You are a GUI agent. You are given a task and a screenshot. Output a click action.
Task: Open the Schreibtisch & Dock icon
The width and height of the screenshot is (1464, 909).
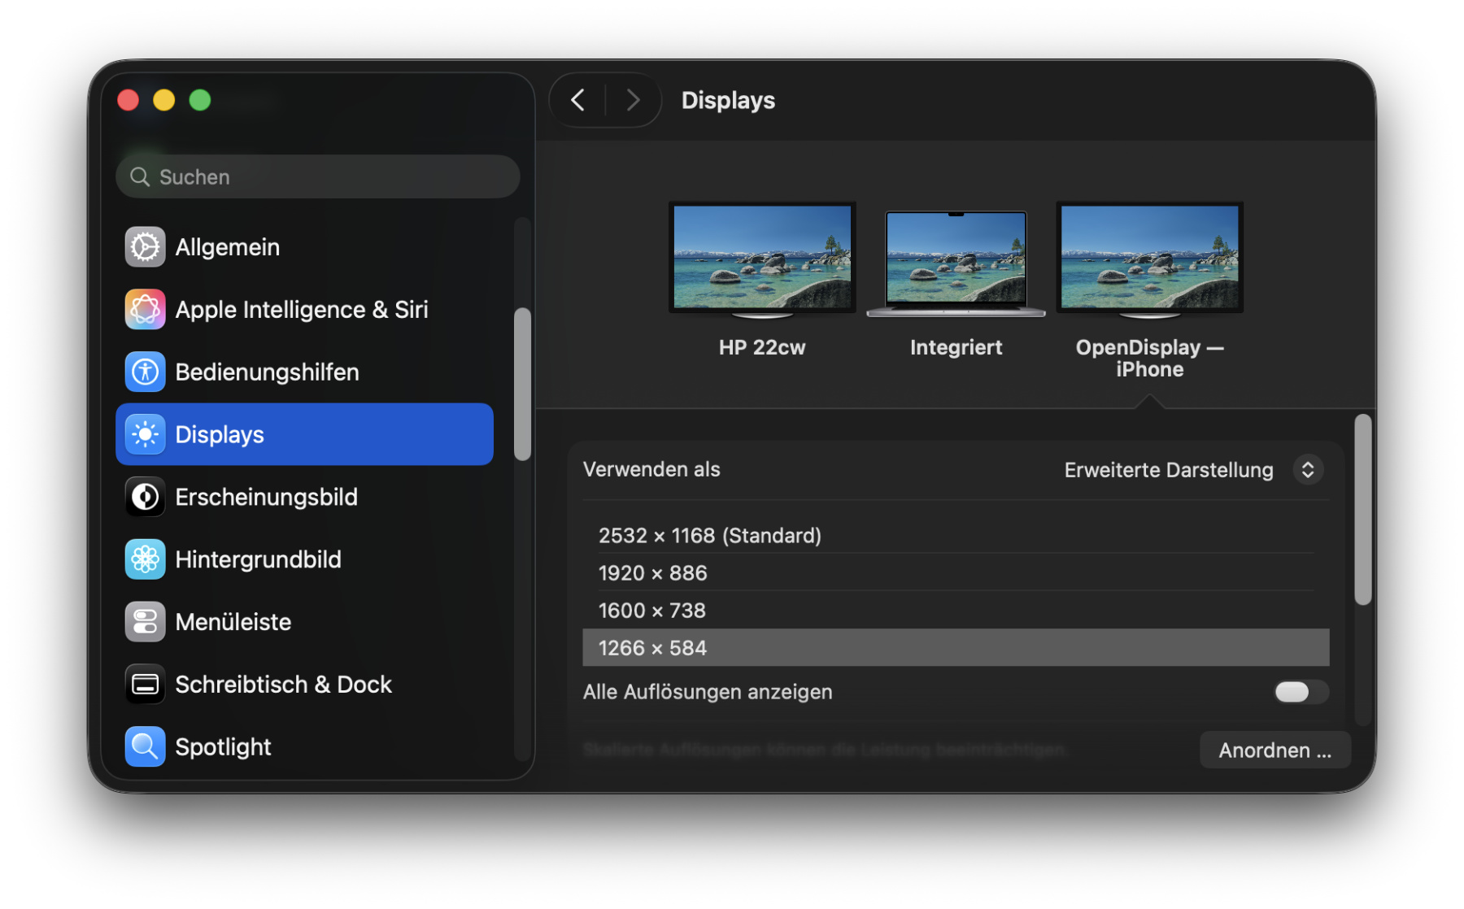point(145,685)
